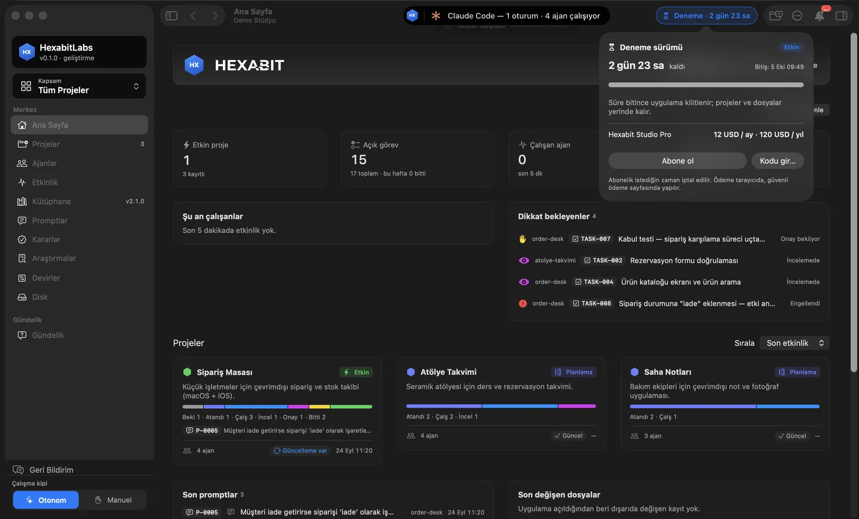859x519 pixels.
Task: Open Devirler in the sidebar
Action: (x=79, y=278)
